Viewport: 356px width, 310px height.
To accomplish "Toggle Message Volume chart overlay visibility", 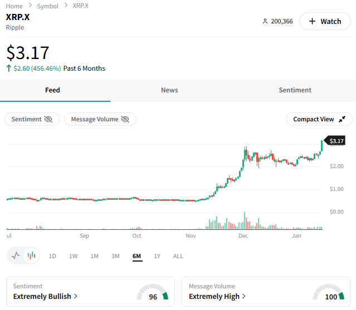I will [100, 119].
